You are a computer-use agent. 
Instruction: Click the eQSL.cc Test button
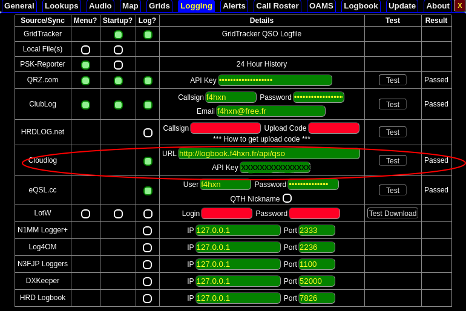(x=393, y=190)
